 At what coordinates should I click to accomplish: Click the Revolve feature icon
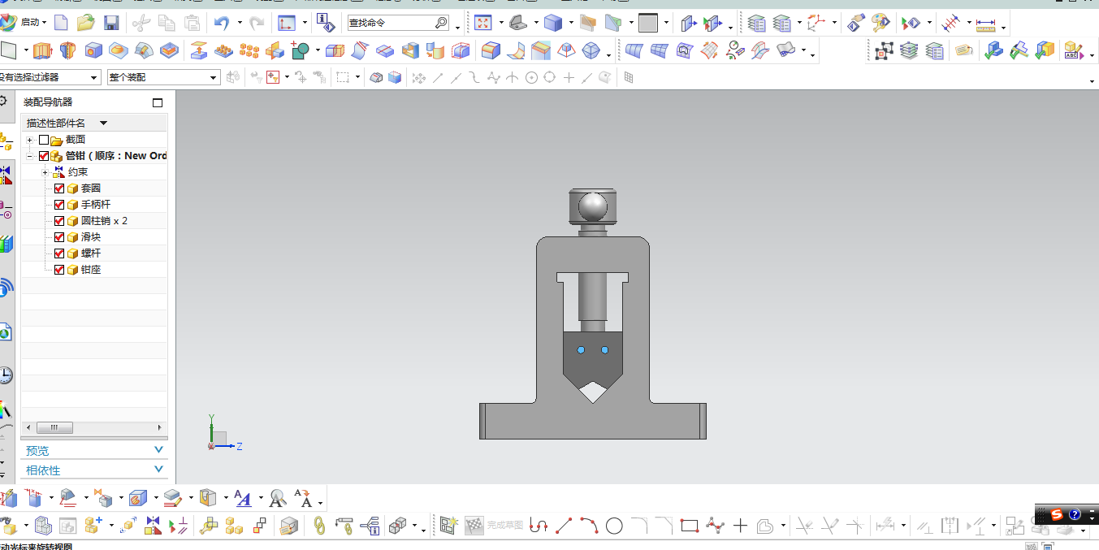67,51
